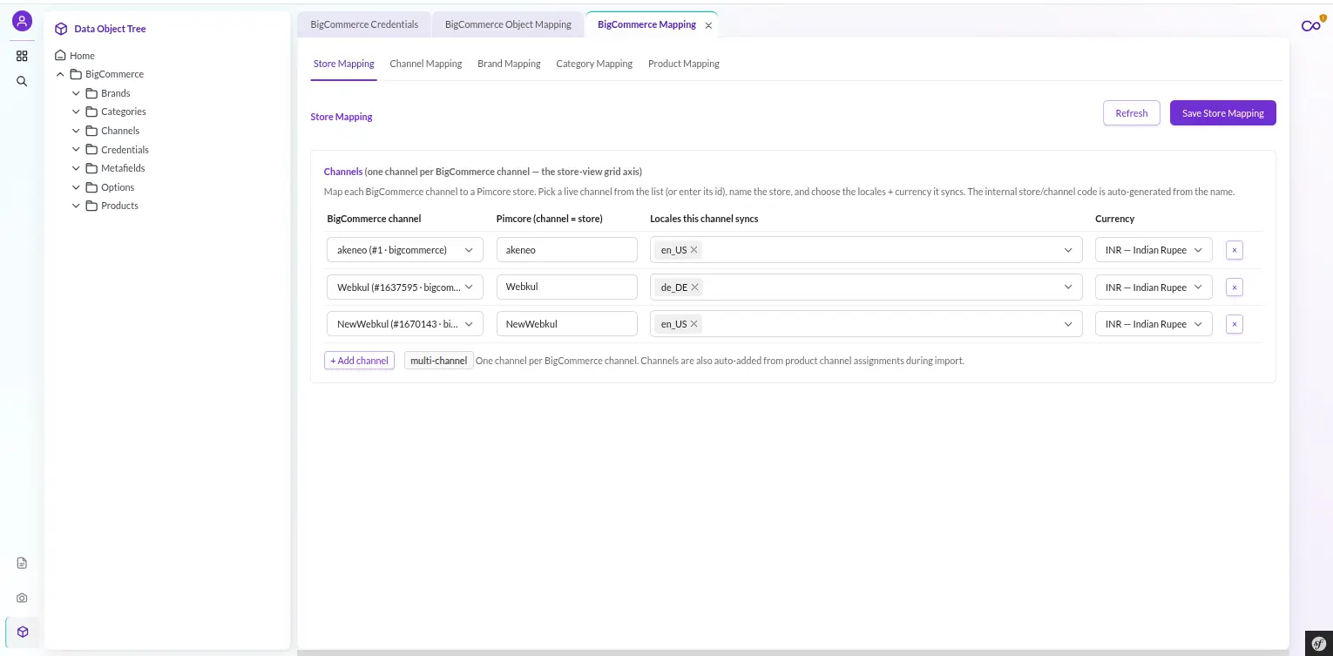Screen dimensions: 1333x656
Task: Click the Refresh button
Action: click(1132, 113)
